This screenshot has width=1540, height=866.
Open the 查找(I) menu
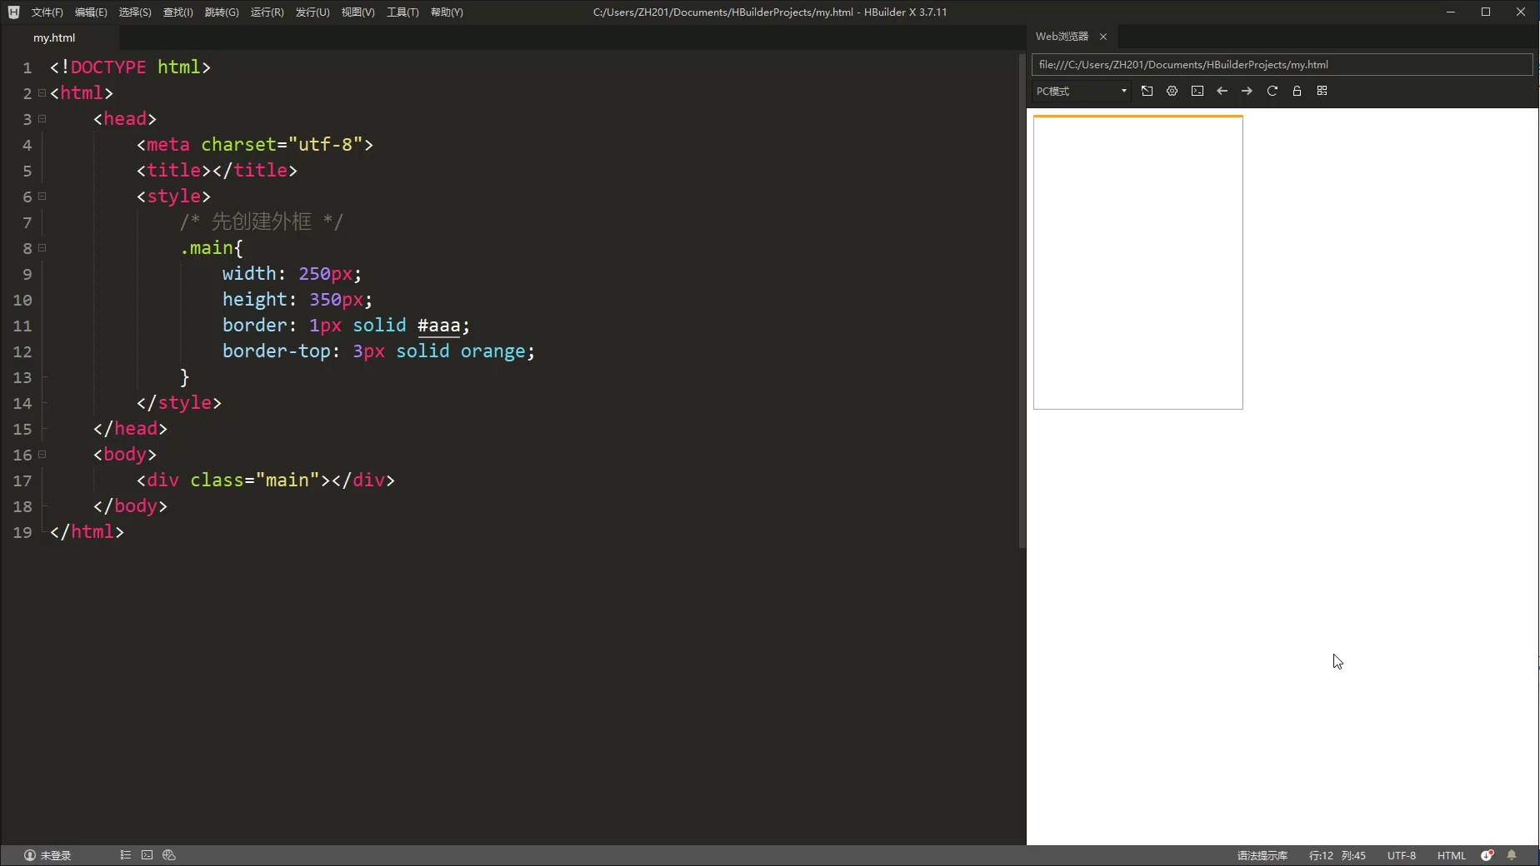tap(177, 12)
